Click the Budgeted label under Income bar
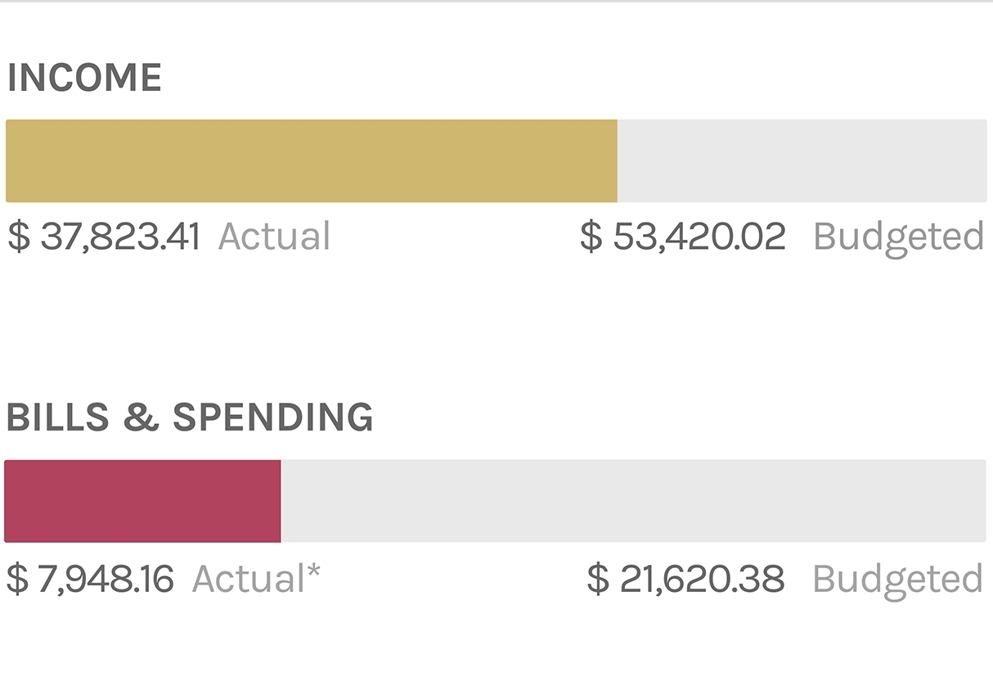 [x=898, y=237]
